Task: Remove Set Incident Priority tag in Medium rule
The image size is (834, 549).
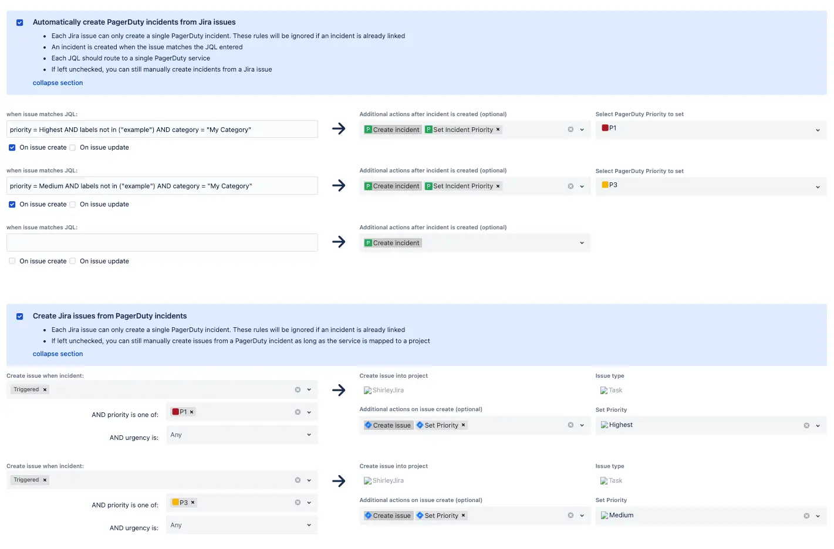Action: [x=498, y=186]
